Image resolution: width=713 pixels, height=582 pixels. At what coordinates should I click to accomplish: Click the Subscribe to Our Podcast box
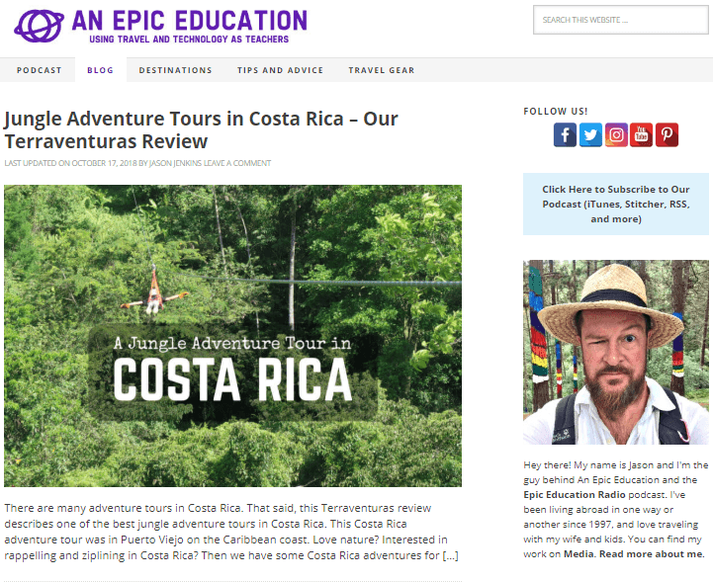[x=615, y=204]
